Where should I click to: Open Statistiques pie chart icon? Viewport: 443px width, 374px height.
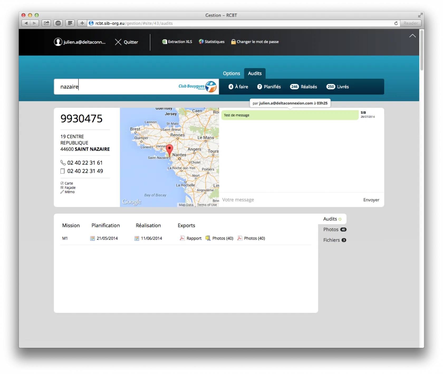coord(201,42)
